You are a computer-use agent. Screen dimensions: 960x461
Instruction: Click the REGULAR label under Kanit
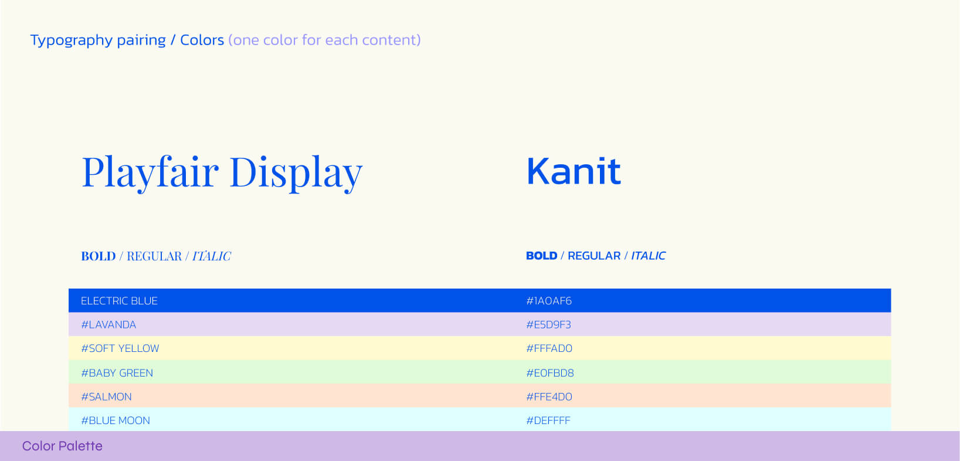click(593, 256)
